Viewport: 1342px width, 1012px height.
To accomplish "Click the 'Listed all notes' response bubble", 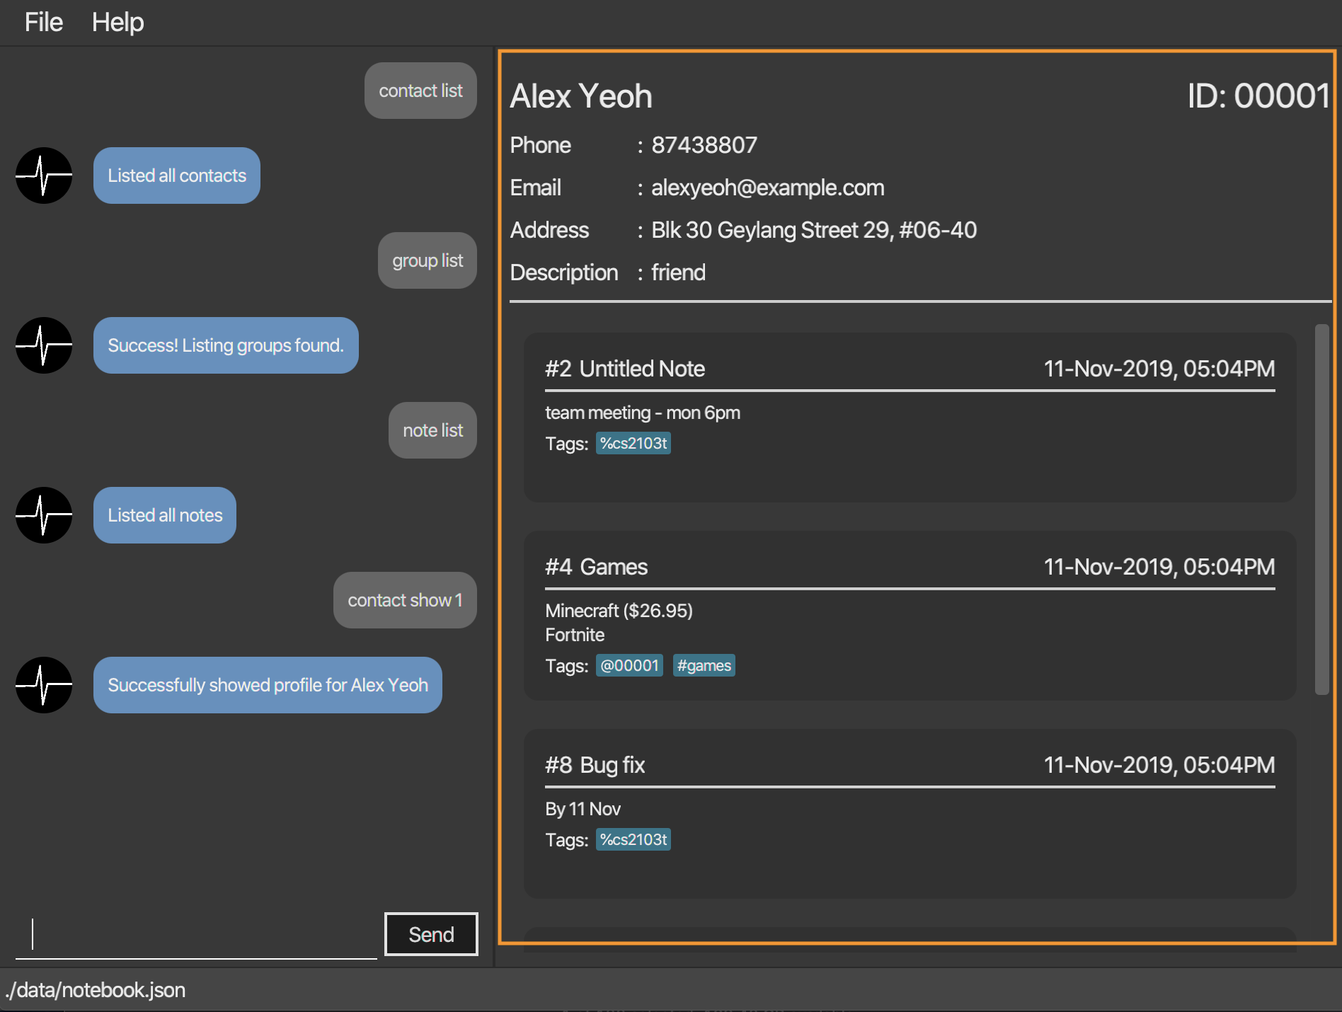I will pyautogui.click(x=165, y=515).
